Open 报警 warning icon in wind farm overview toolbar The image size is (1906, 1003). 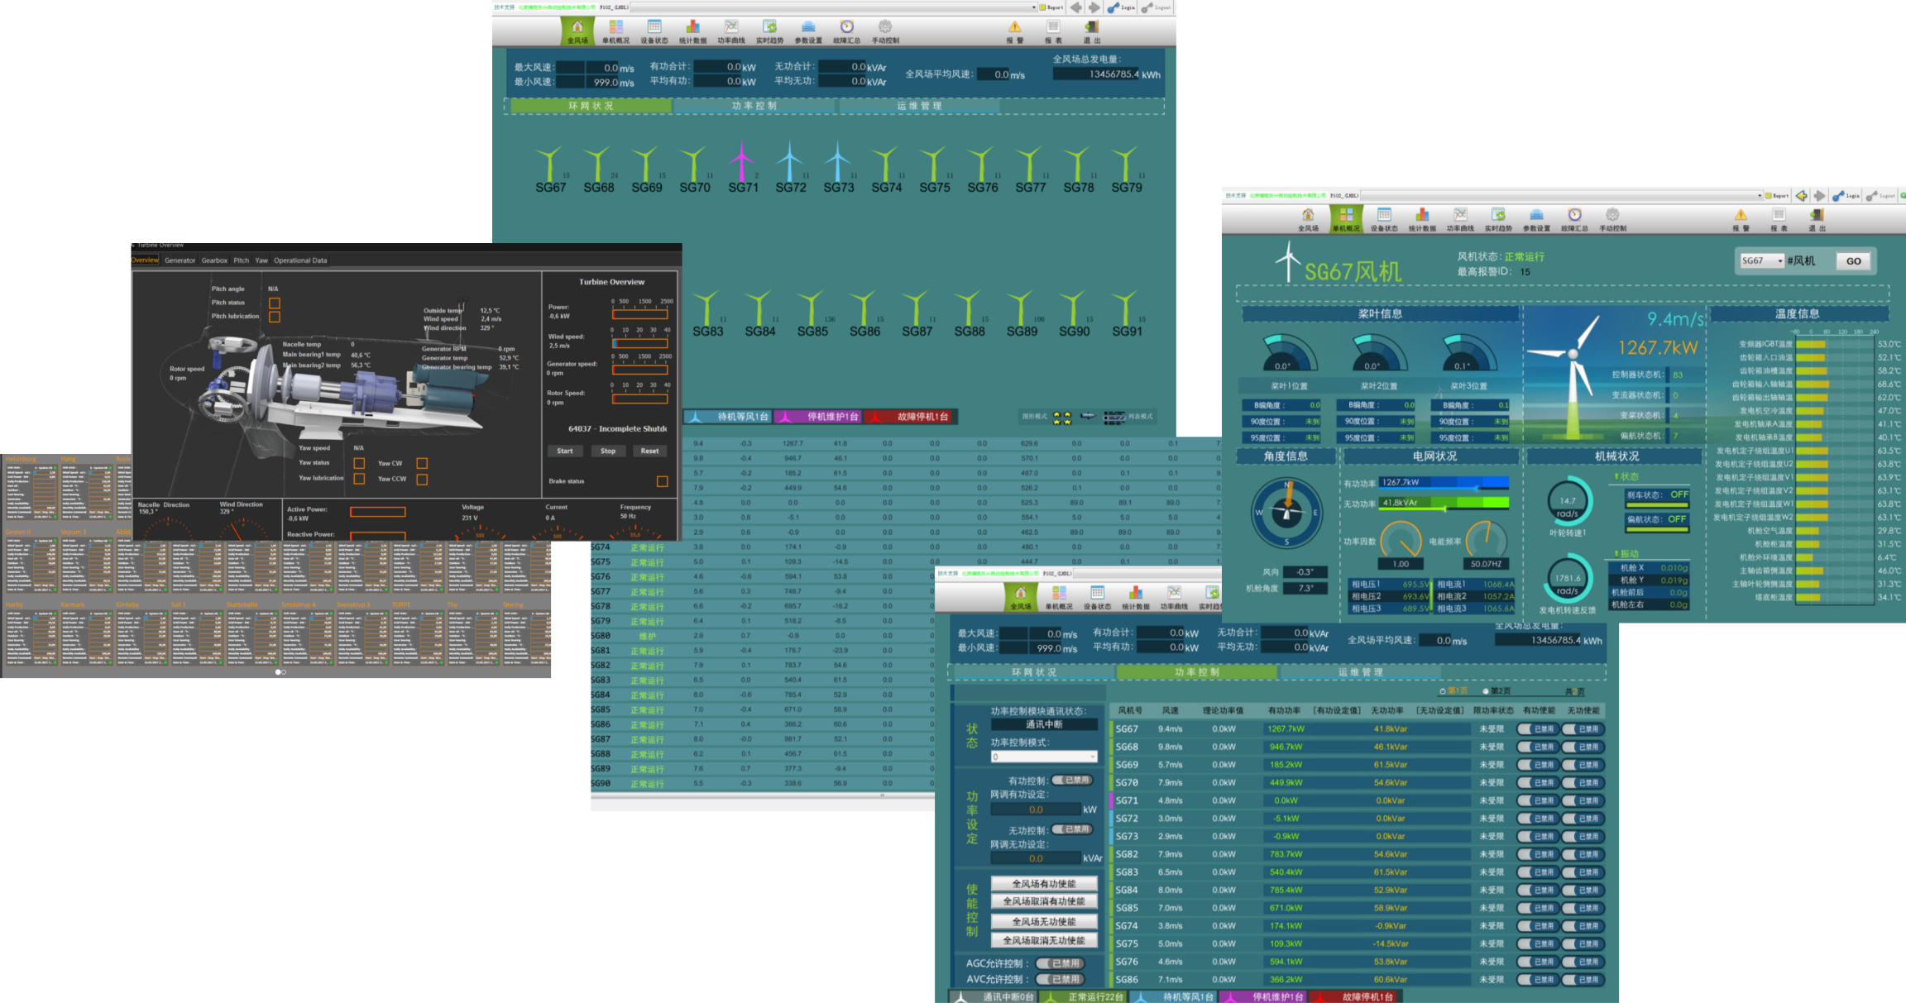click(1015, 31)
